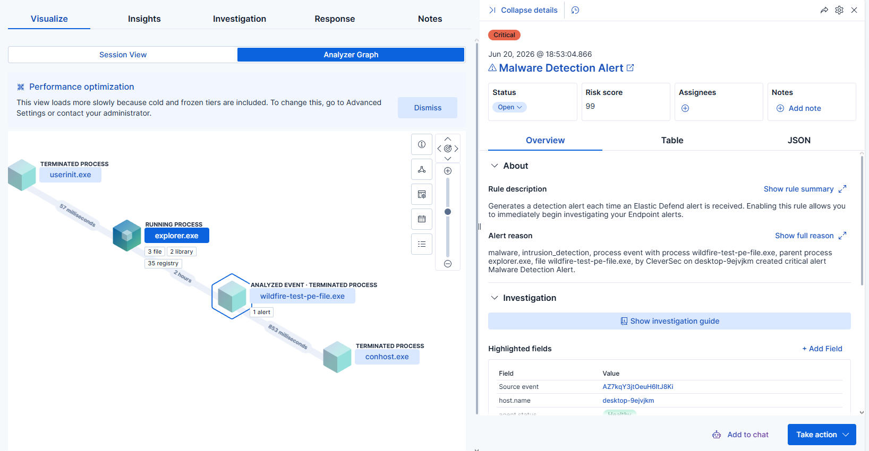Open the Insights tab
Viewport: 869px width, 451px height.
tap(144, 19)
